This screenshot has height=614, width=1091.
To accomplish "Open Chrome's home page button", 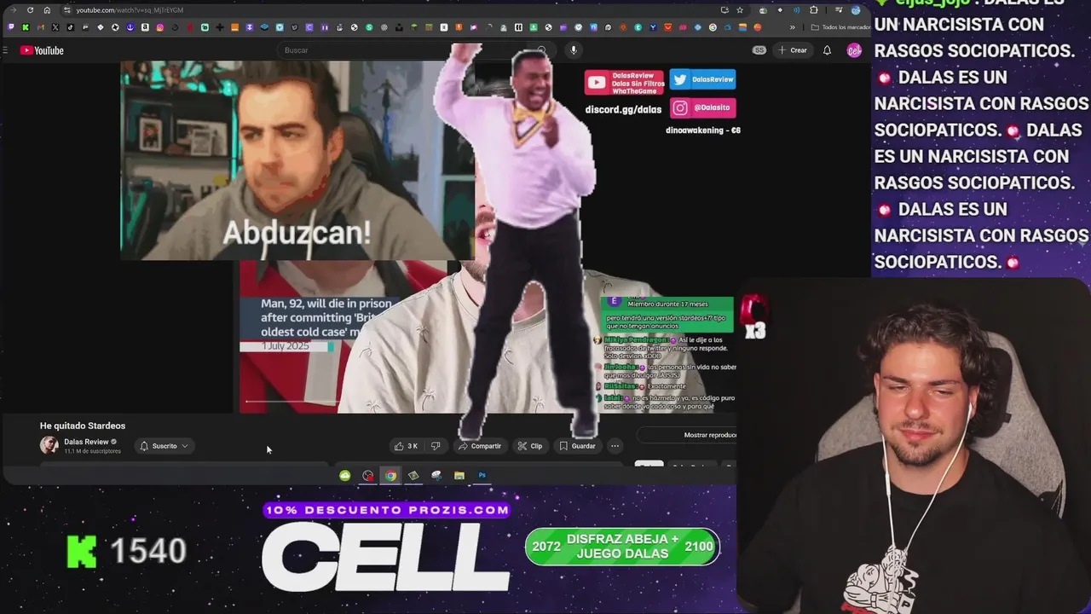I will (x=47, y=10).
